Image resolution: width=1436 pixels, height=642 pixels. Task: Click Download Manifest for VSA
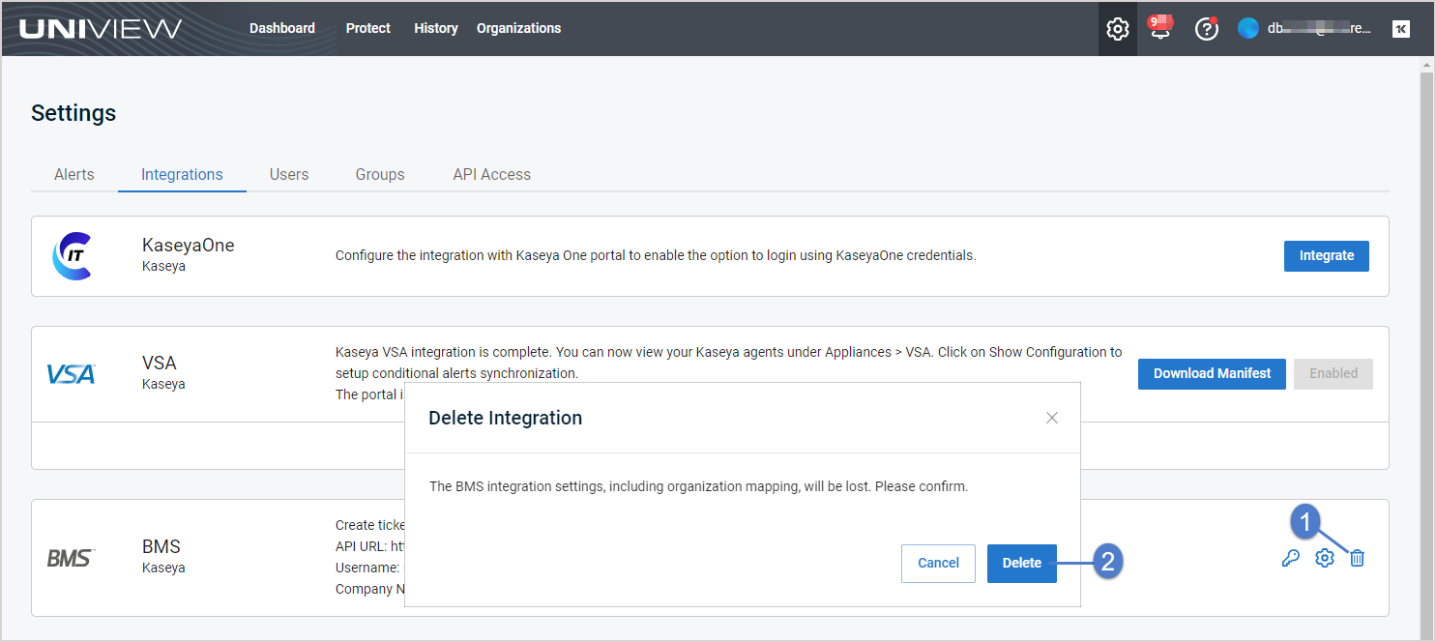pyautogui.click(x=1212, y=373)
